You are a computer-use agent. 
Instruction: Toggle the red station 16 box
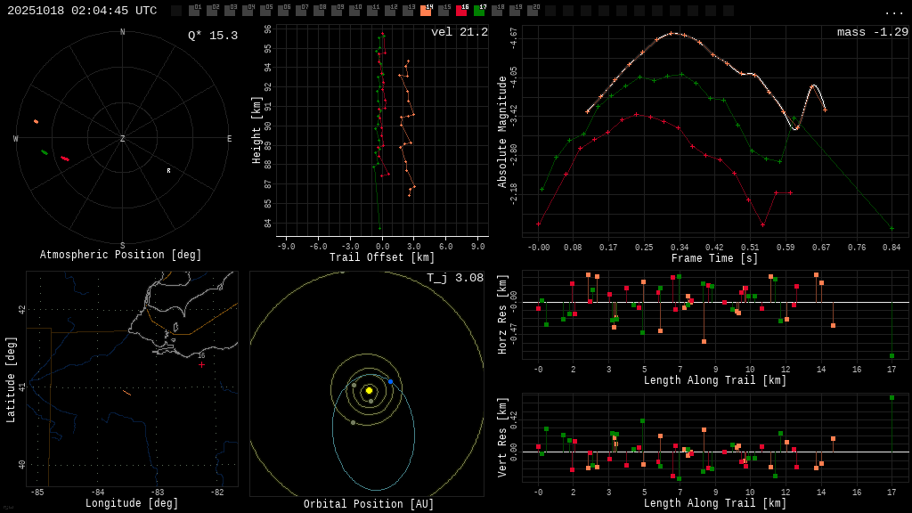[461, 11]
